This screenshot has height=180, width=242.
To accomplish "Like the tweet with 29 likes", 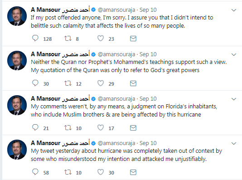I will 101,83.
